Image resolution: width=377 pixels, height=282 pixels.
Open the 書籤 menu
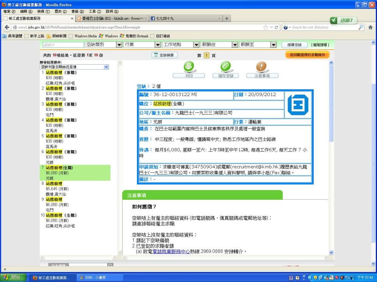[x=77, y=11]
